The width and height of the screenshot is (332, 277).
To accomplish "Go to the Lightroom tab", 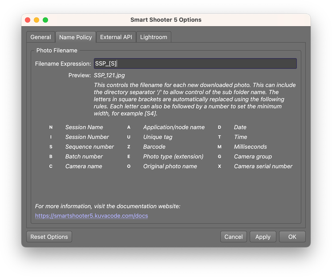I will pyautogui.click(x=154, y=37).
